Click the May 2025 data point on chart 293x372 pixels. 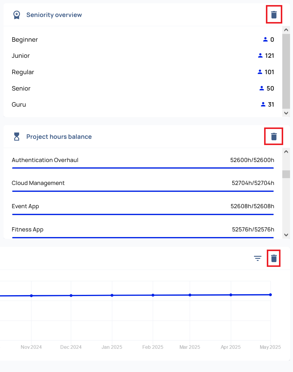coord(270,295)
